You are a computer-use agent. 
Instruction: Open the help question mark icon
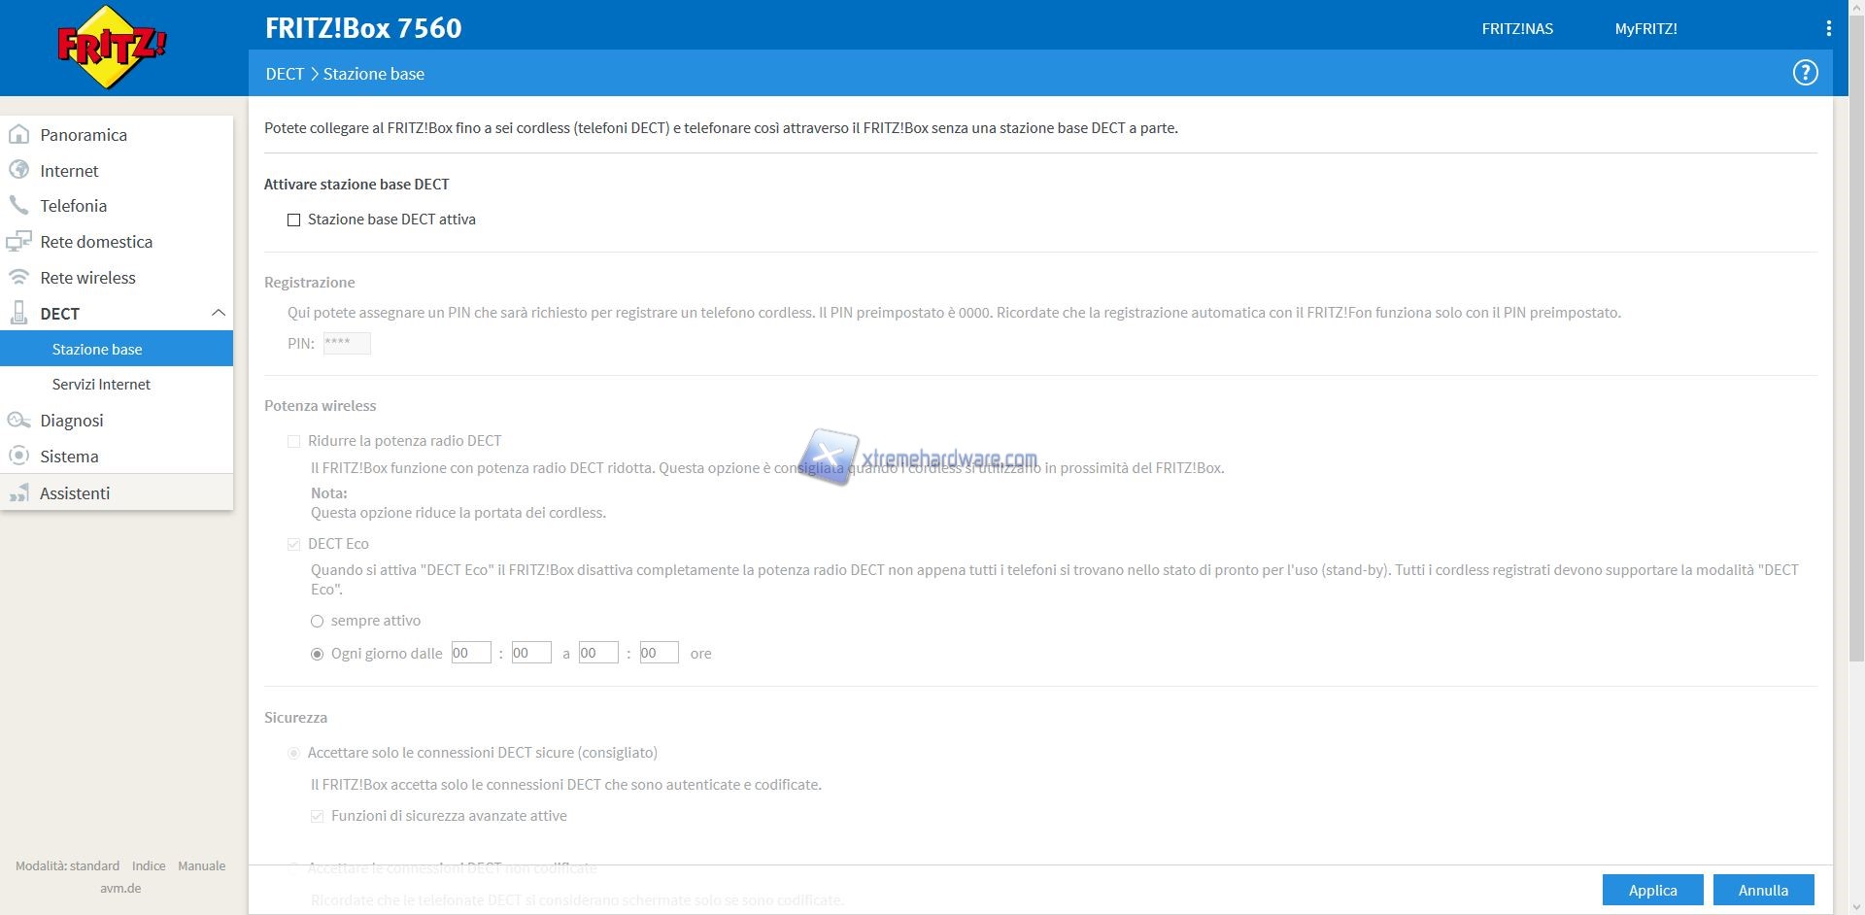pyautogui.click(x=1805, y=73)
